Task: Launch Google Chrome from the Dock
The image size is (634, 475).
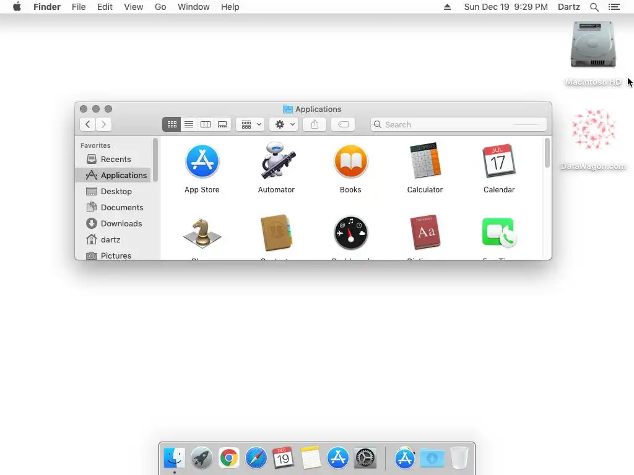Action: (229, 458)
